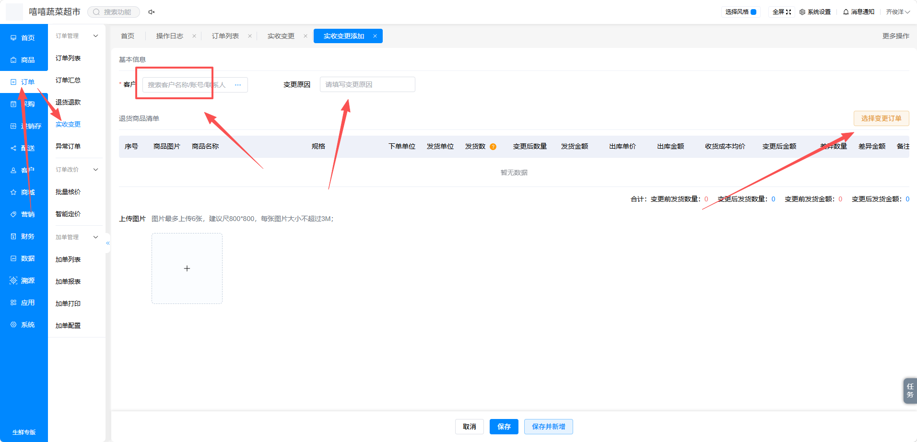Image resolution: width=917 pixels, height=442 pixels.
Task: Toggle the 选择风格 style switch
Action: pos(753,12)
